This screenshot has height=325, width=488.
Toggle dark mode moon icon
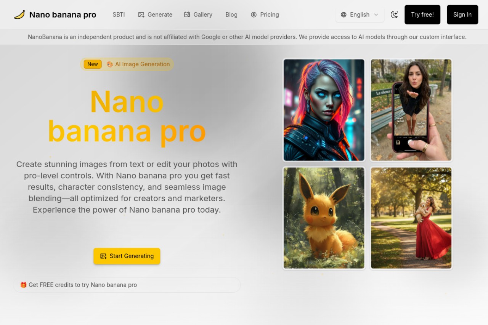tap(394, 14)
